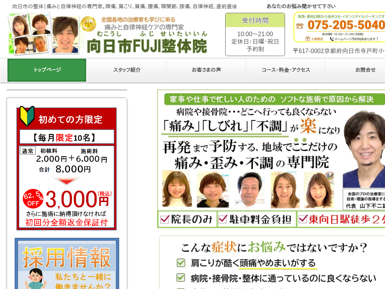Image resolution: width=385 pixels, height=289 pixels.
Task: Open コース・料金・アクセス menu item
Action: click(x=285, y=70)
